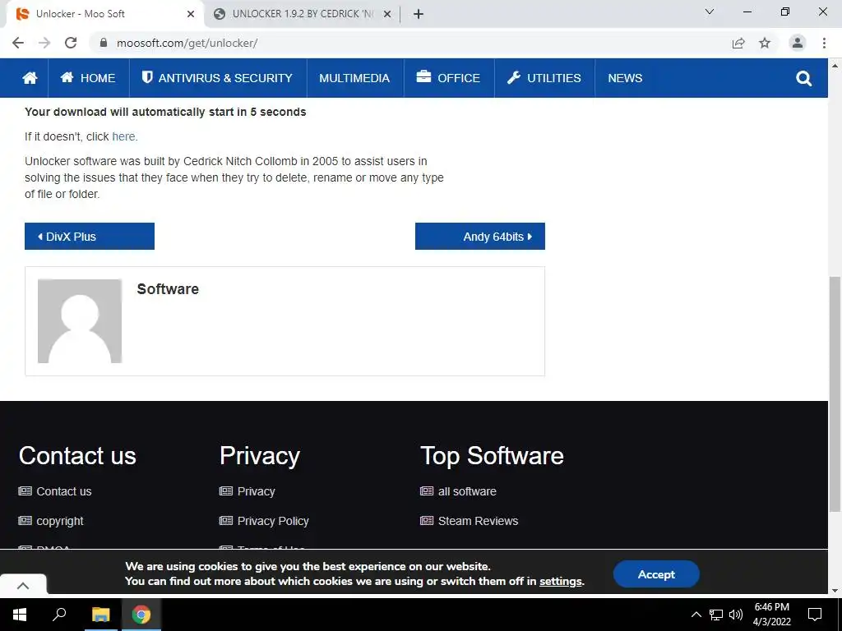The height and width of the screenshot is (631, 842).
Task: Open the Steam Reviews footer link
Action: tap(478, 521)
